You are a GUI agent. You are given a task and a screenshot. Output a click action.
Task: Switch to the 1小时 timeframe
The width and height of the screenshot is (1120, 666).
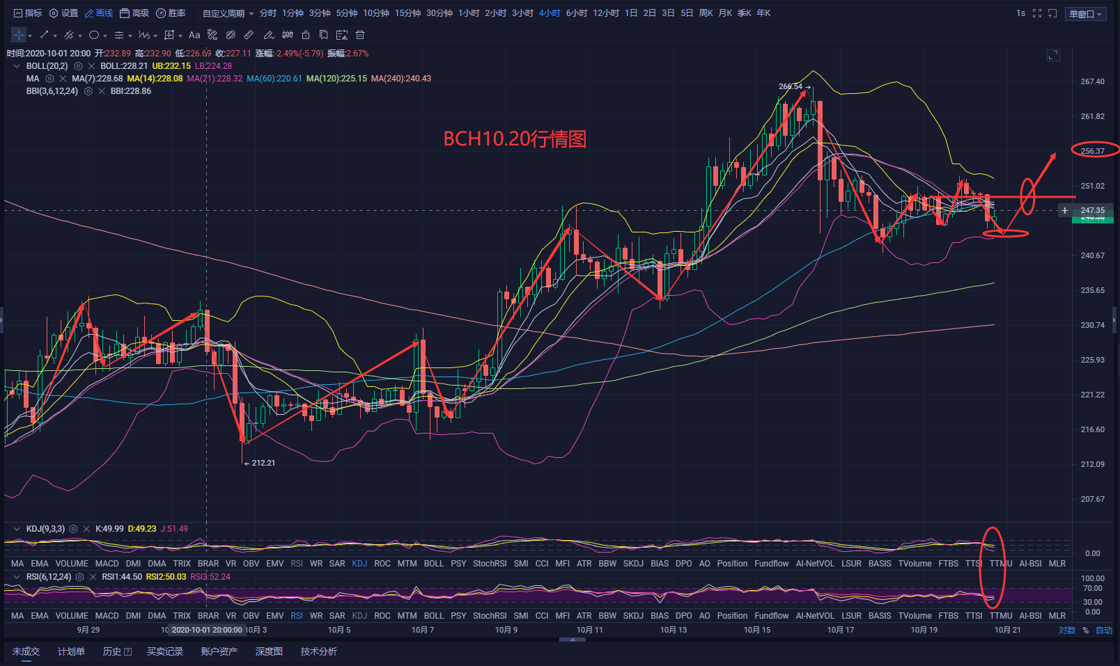469,13
